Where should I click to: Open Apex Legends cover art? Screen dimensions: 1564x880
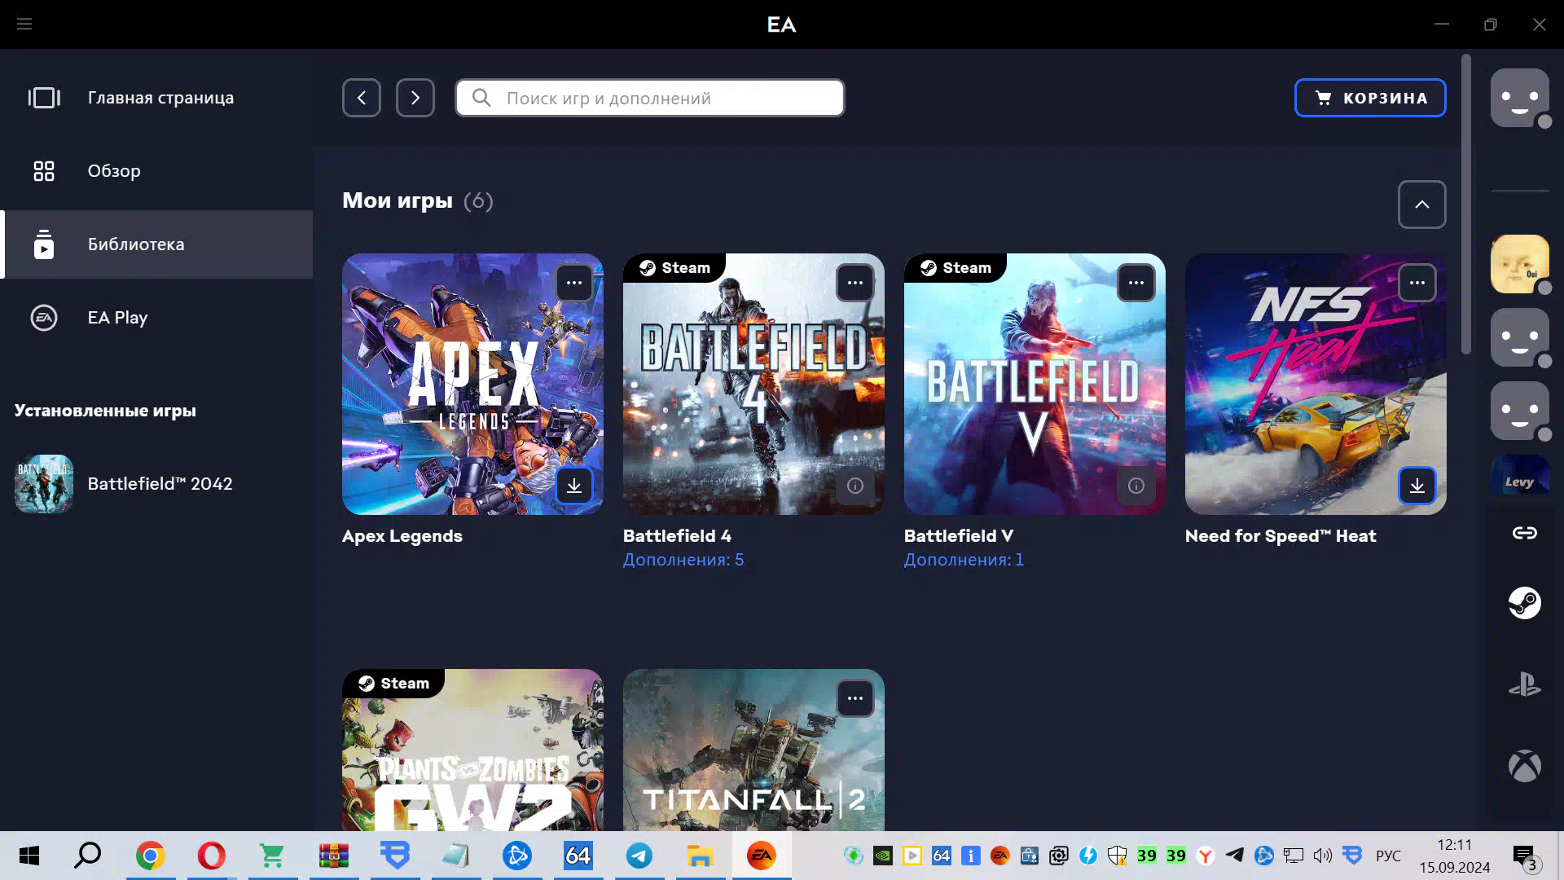472,384
